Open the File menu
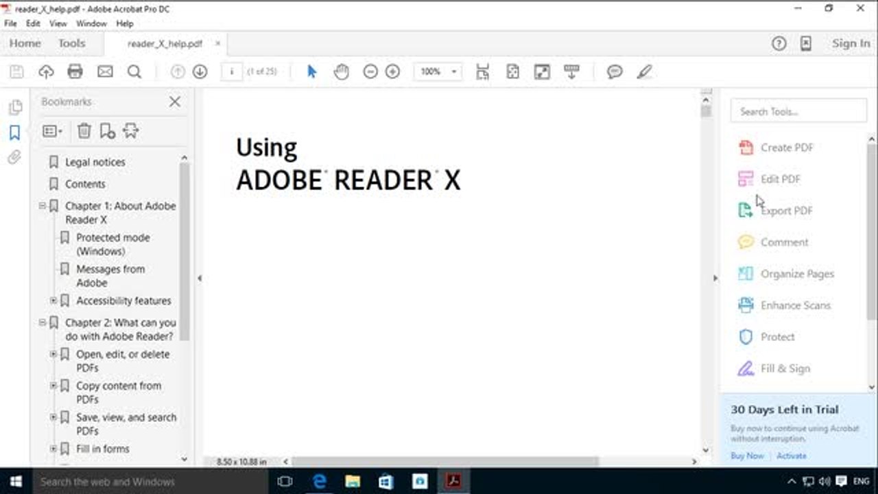This screenshot has width=878, height=494. [x=10, y=23]
